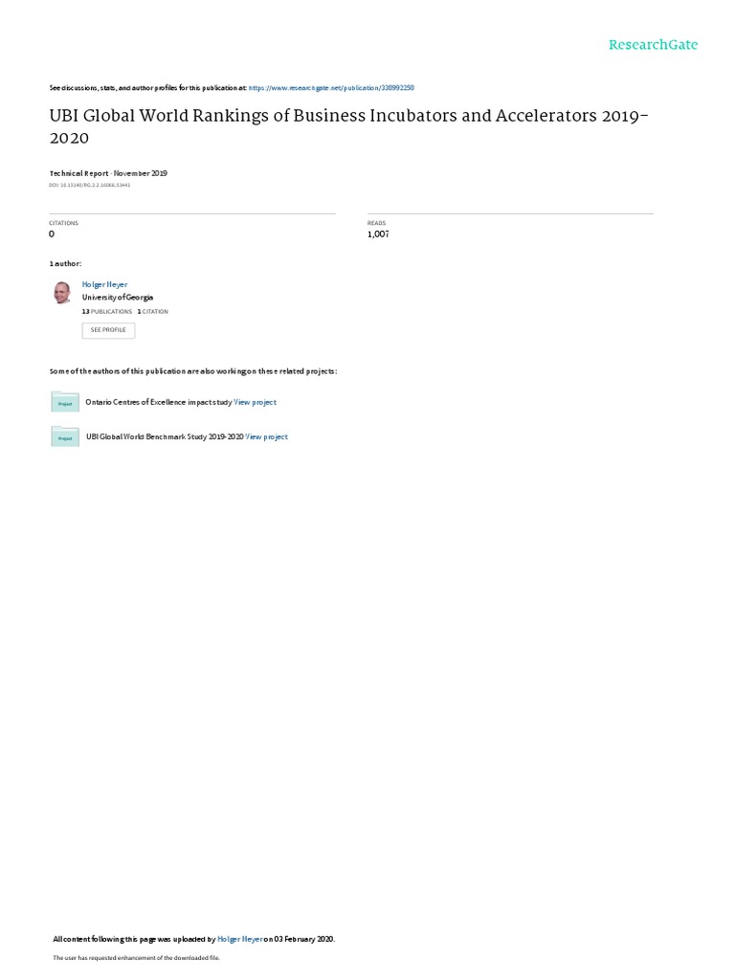Screen dimensions: 735x980
Task: Click the 13 Publications stat
Action: coord(107,311)
